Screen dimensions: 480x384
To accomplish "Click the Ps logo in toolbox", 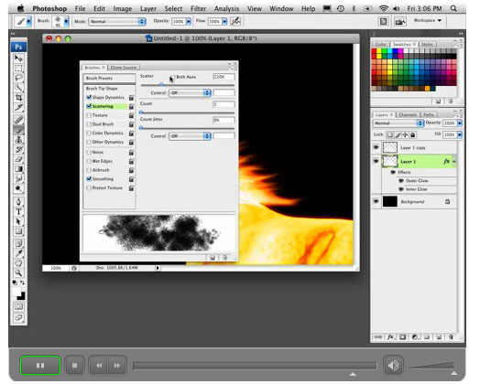I will pyautogui.click(x=18, y=47).
